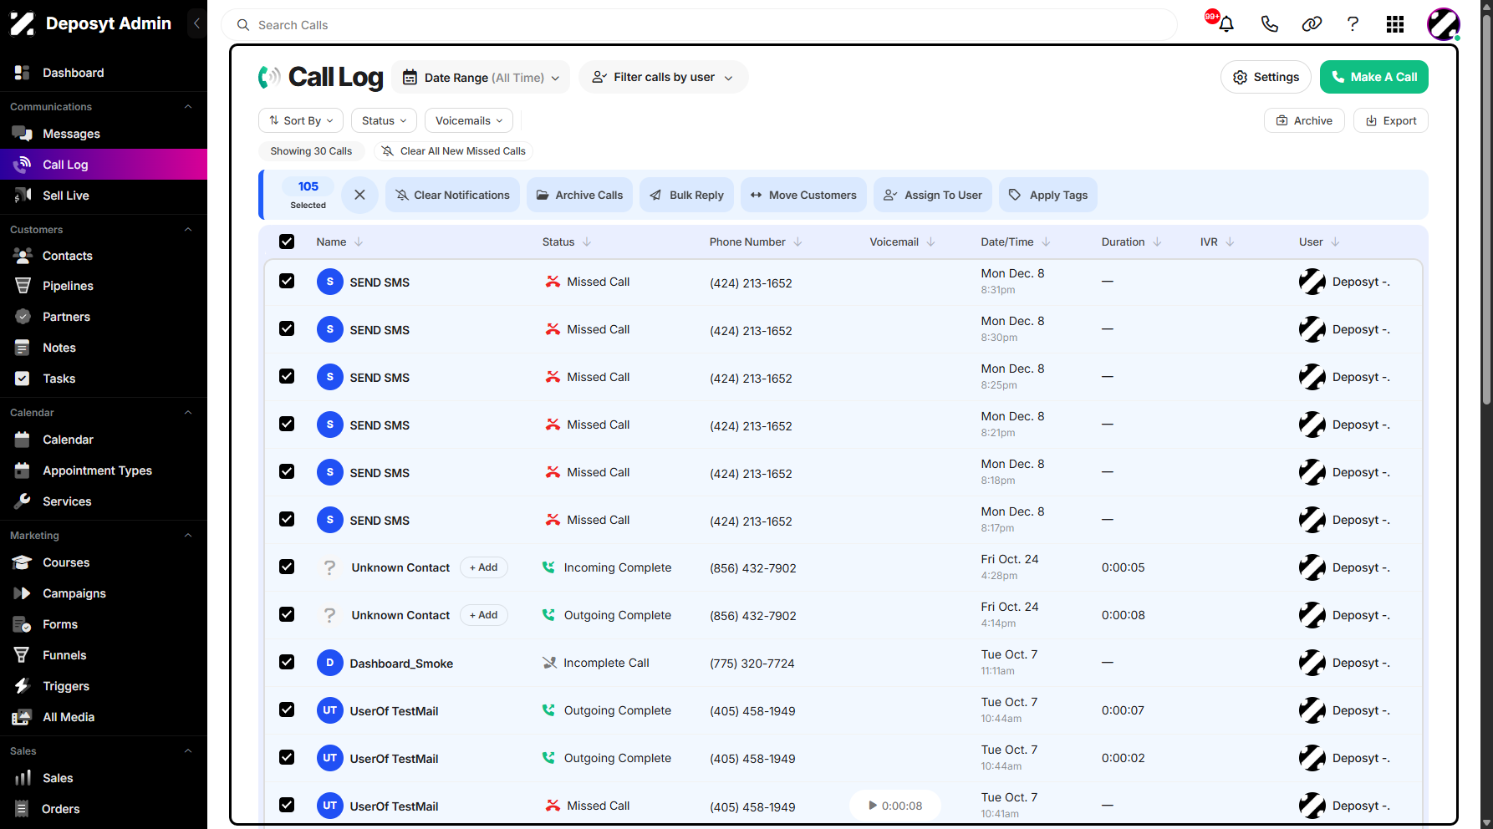Uncheck the SEND SMS 8:17pm row checkbox
The image size is (1493, 829).
click(x=287, y=519)
